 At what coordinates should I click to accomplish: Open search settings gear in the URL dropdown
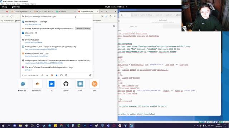coord(90,75)
